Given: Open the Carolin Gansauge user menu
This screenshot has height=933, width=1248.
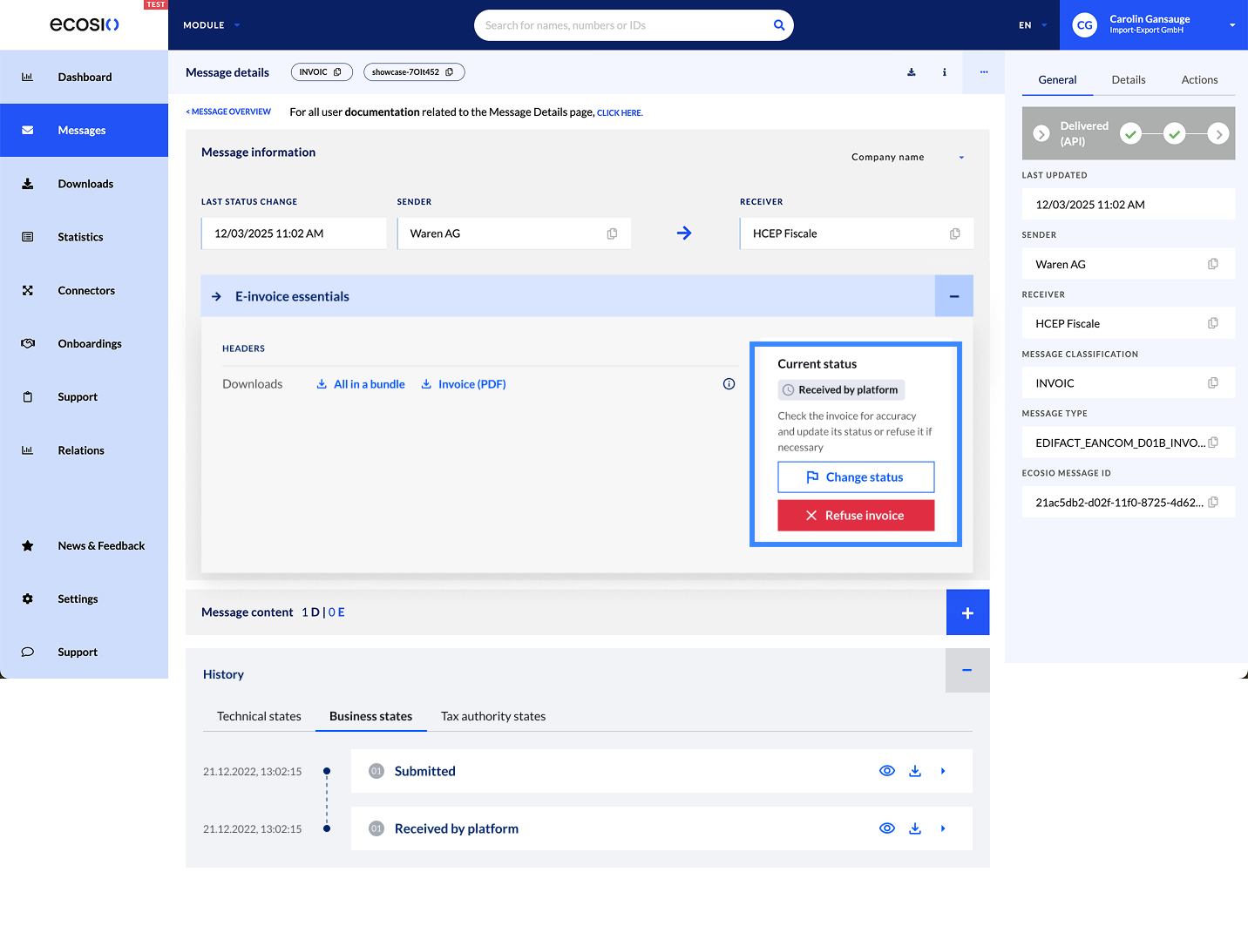Looking at the screenshot, I should [1154, 25].
